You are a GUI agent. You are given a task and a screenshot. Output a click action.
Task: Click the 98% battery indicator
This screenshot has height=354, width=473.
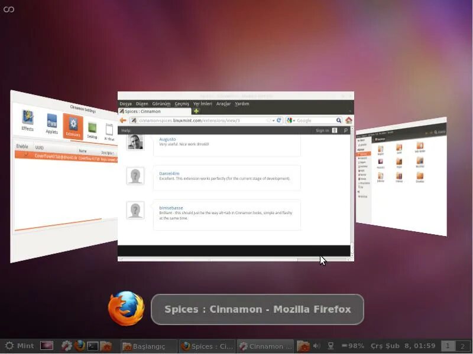click(x=353, y=346)
